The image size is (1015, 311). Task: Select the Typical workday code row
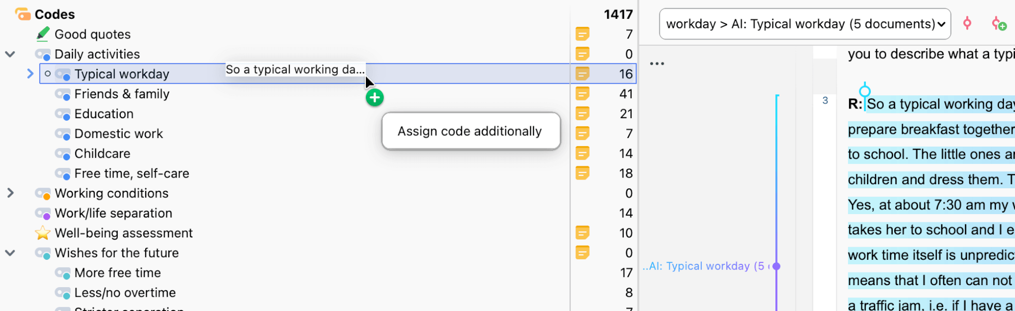(x=337, y=74)
